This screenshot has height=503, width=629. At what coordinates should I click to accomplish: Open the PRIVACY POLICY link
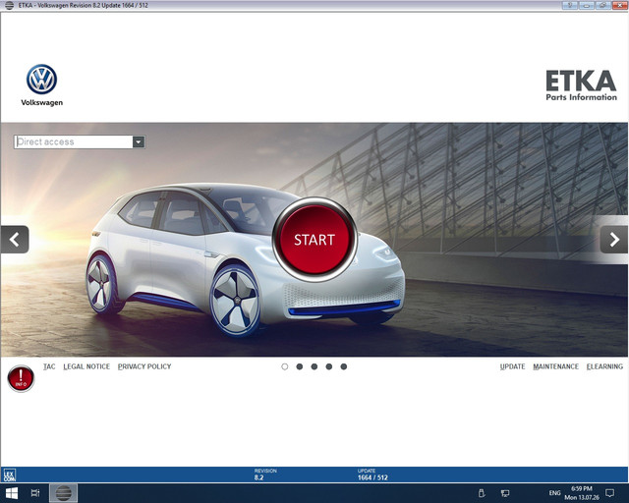click(144, 366)
